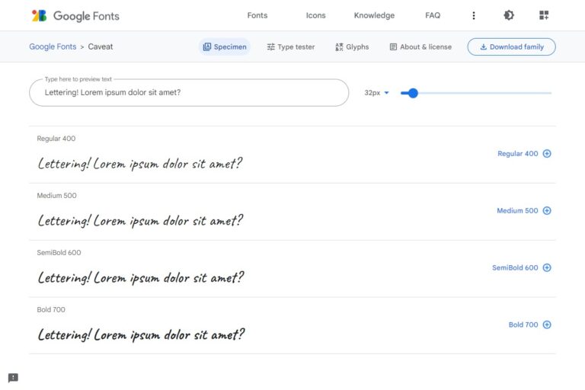Click the feedback icon in bottom corner

pyautogui.click(x=13, y=378)
